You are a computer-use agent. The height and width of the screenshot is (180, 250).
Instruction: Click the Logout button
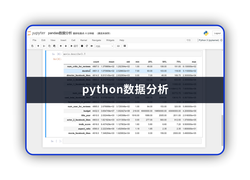coord(217,33)
